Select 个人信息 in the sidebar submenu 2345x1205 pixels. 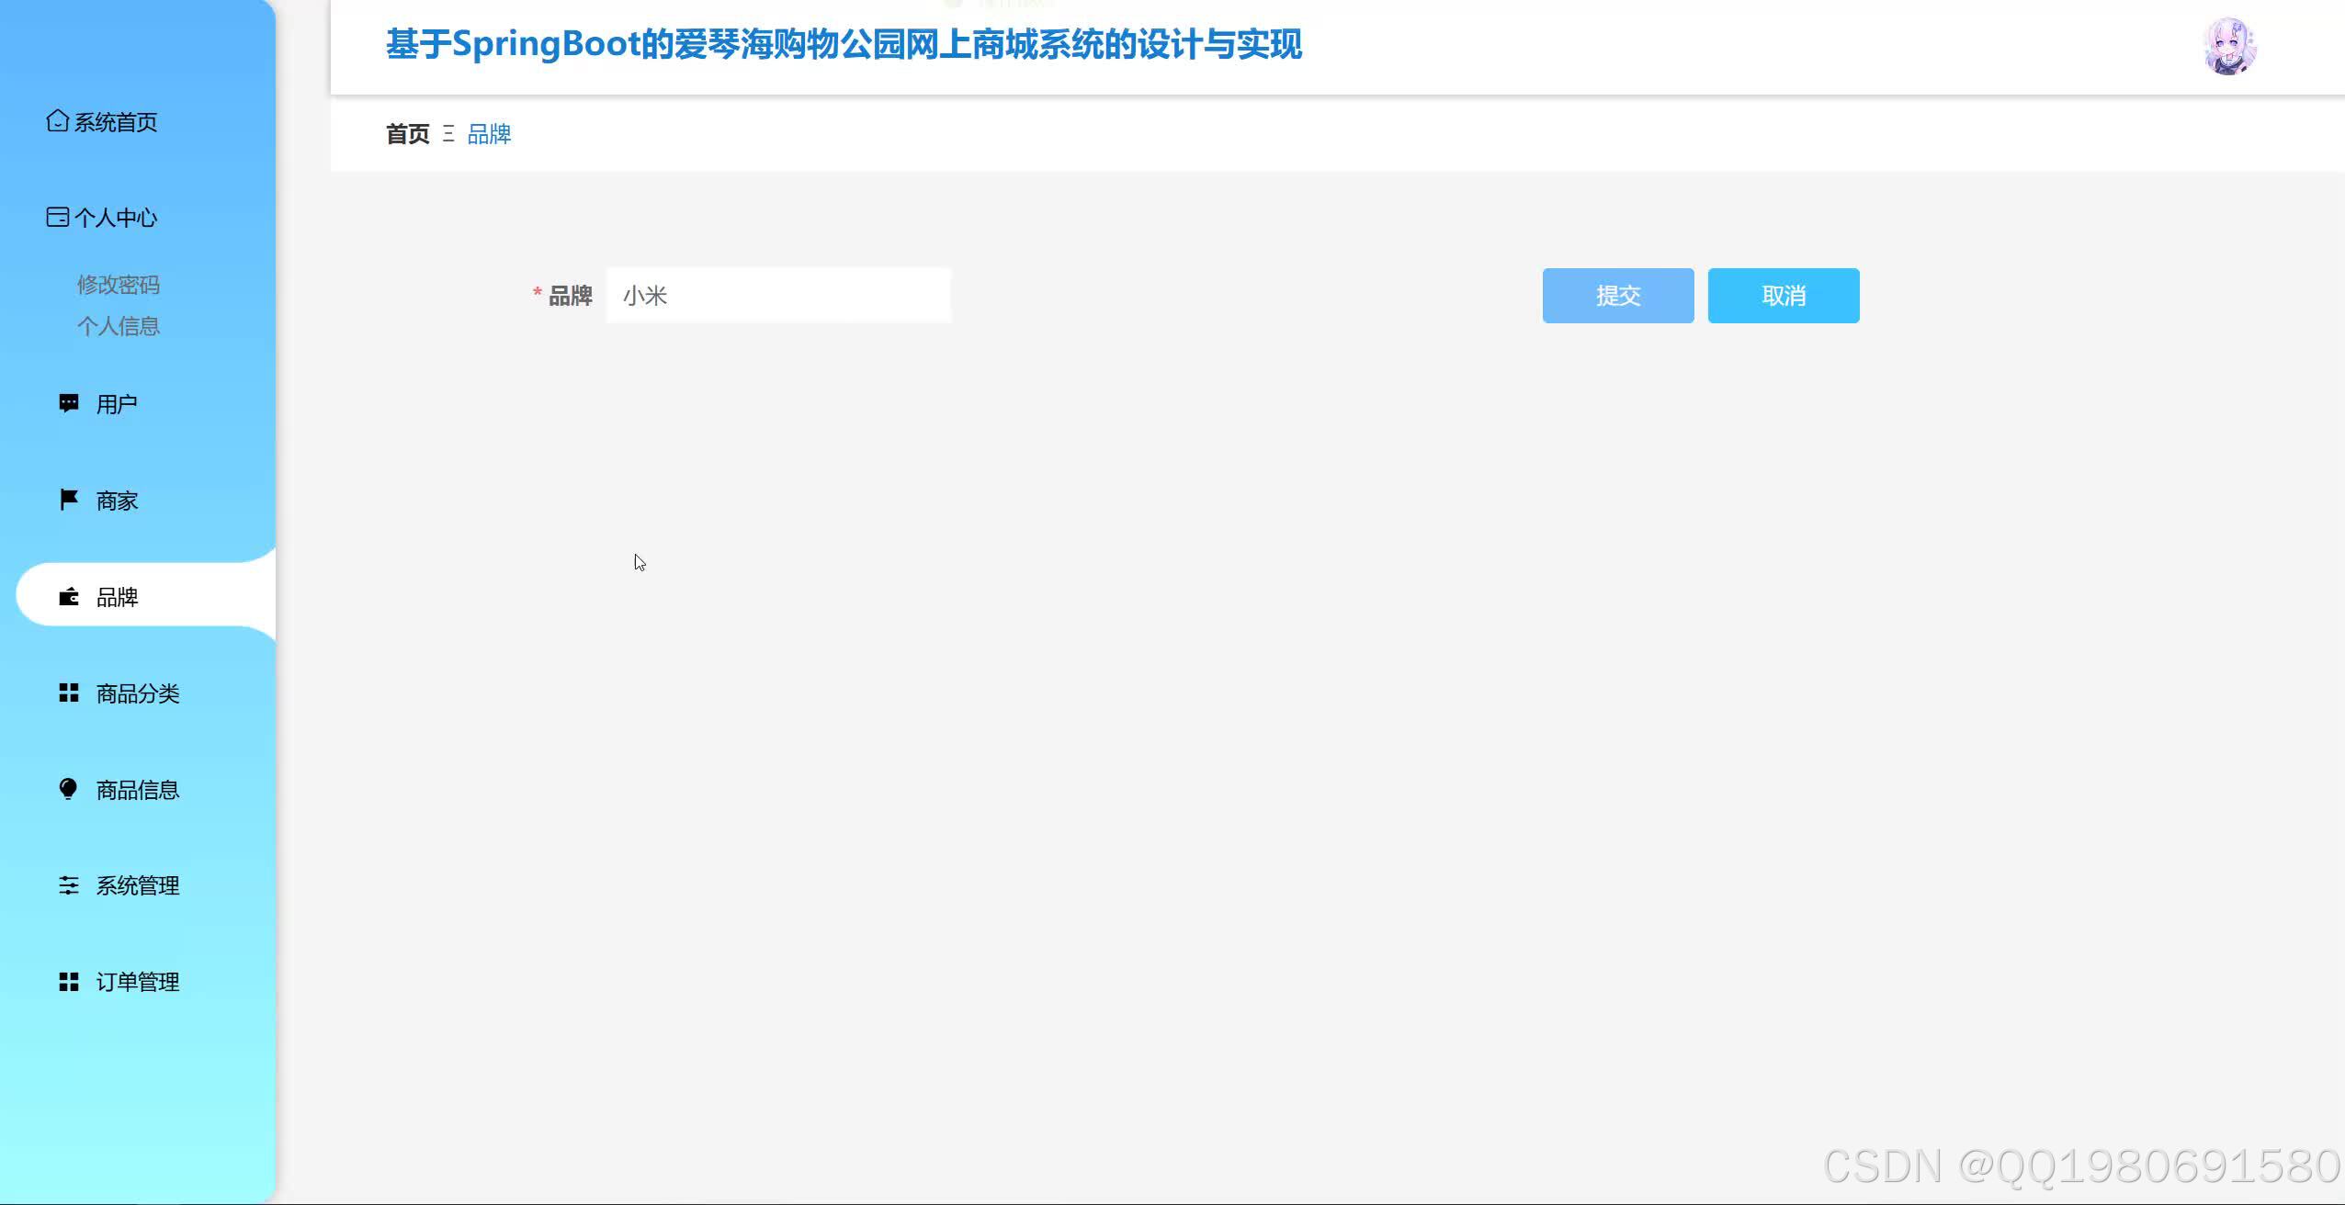click(x=119, y=325)
